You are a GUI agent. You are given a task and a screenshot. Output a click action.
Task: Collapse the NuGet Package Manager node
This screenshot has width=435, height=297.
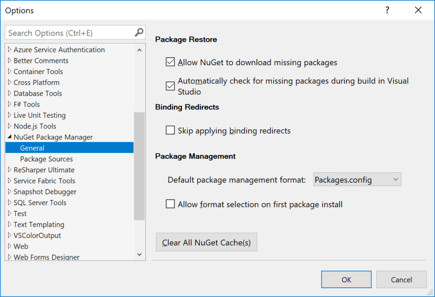(x=9, y=137)
